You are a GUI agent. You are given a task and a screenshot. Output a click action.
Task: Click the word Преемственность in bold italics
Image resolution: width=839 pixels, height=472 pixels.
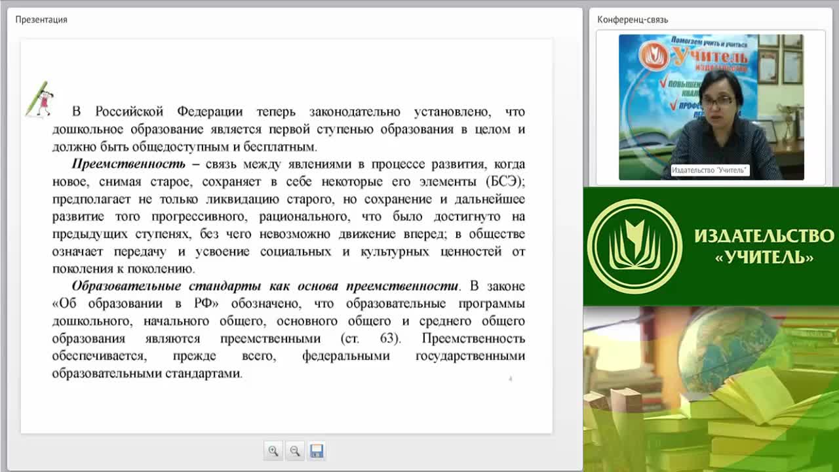(x=128, y=164)
